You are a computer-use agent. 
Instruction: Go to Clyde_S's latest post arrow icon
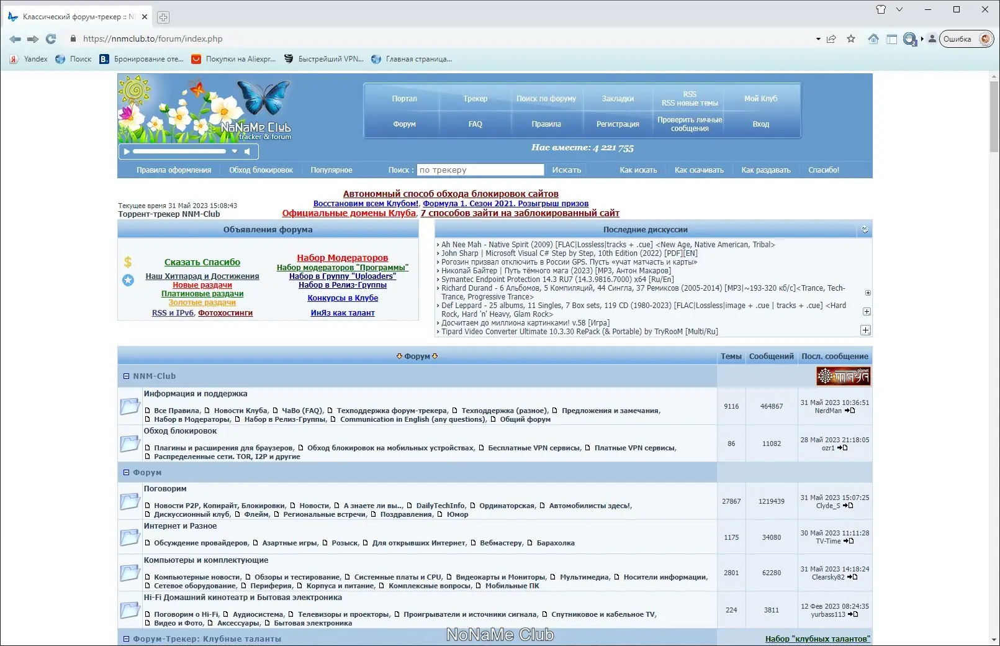pos(848,506)
